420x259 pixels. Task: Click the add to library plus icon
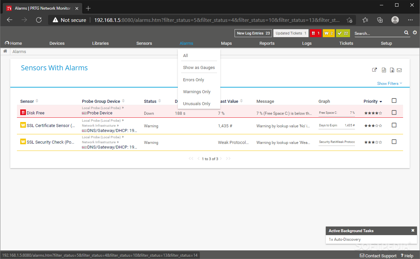pyautogui.click(x=392, y=70)
